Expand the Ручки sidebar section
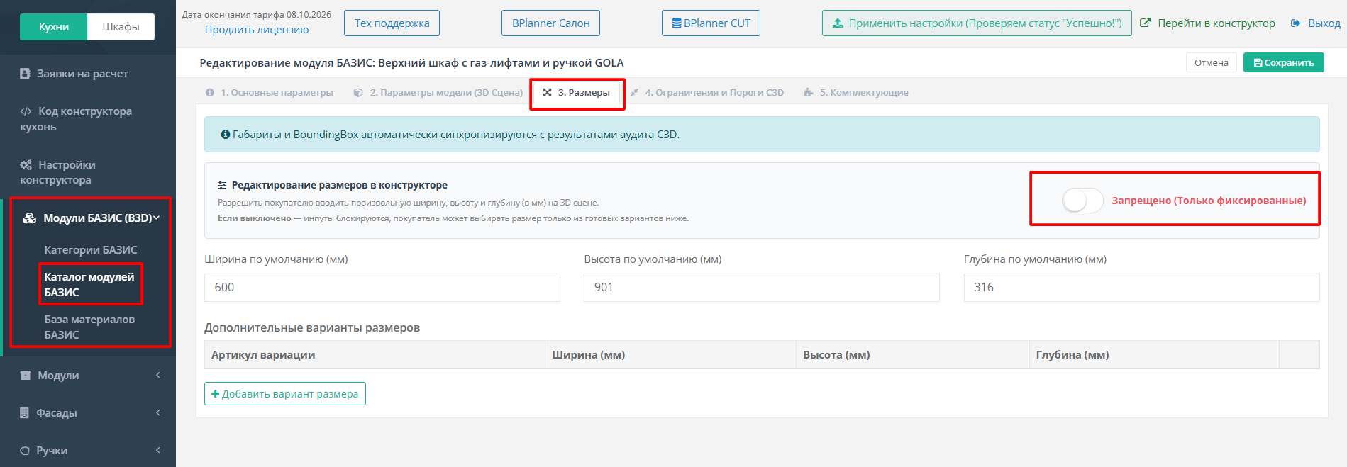 click(x=88, y=450)
